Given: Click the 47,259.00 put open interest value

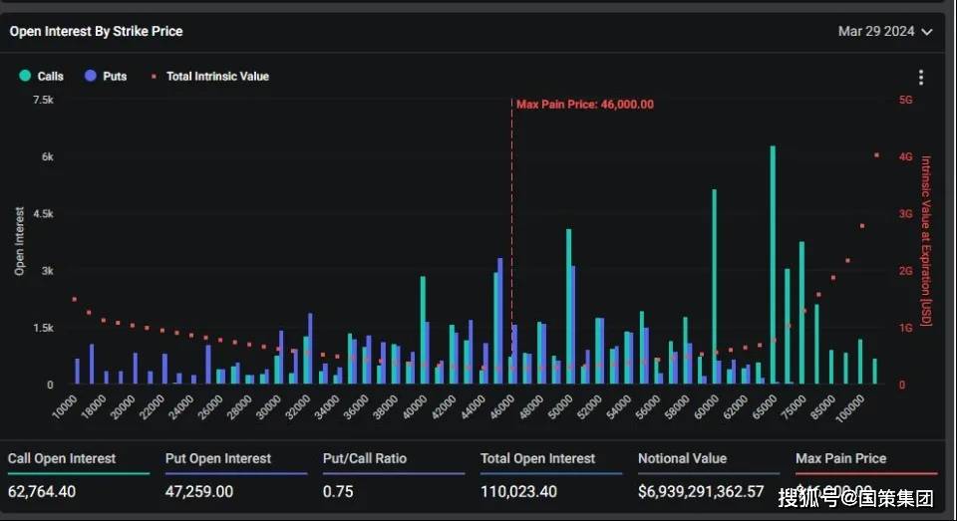Looking at the screenshot, I should [199, 492].
